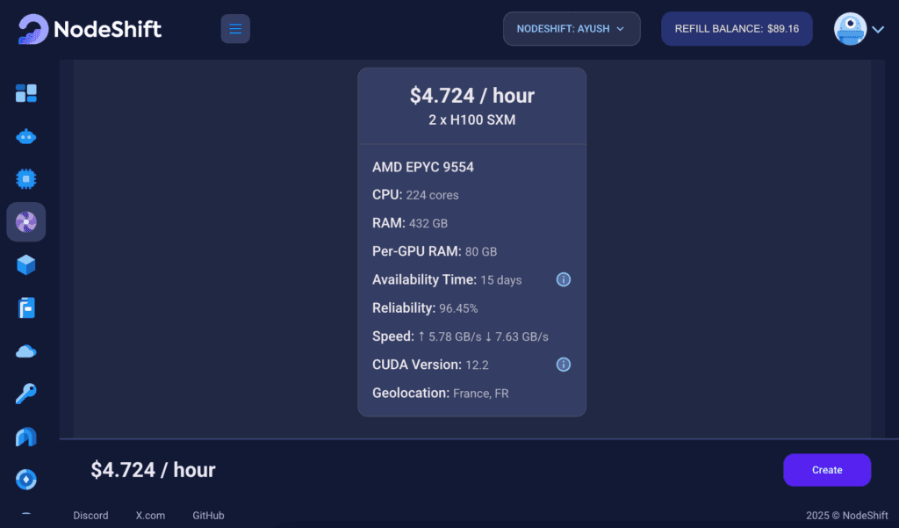This screenshot has height=528, width=899.
Task: Open the robot icon in sidebar
Action: pos(25,136)
